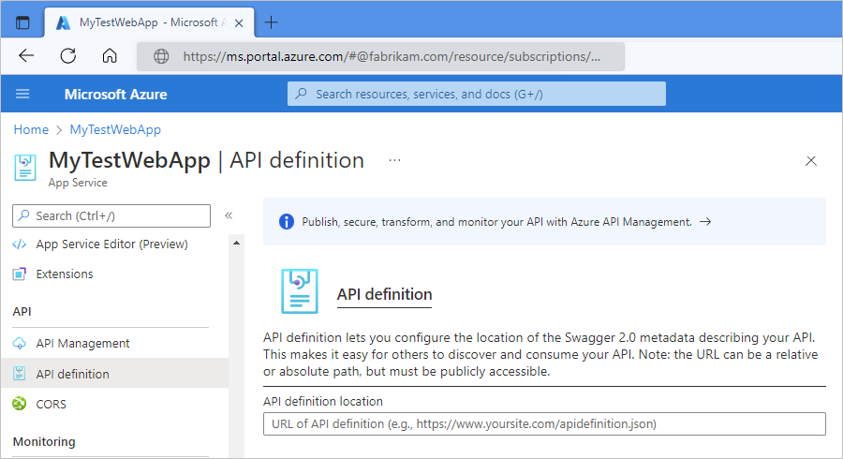Click the Monitoring section header
This screenshot has width=843, height=459.
44,442
